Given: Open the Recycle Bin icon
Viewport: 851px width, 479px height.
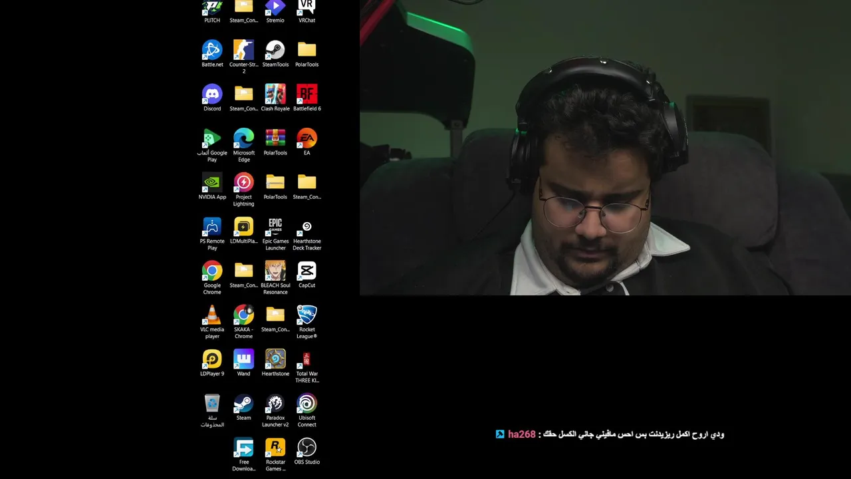Looking at the screenshot, I should 212,410.
